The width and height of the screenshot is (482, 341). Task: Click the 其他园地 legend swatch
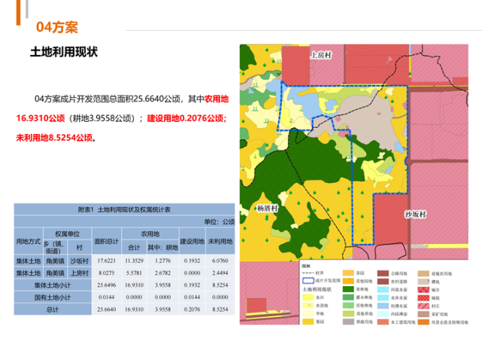[348, 282]
